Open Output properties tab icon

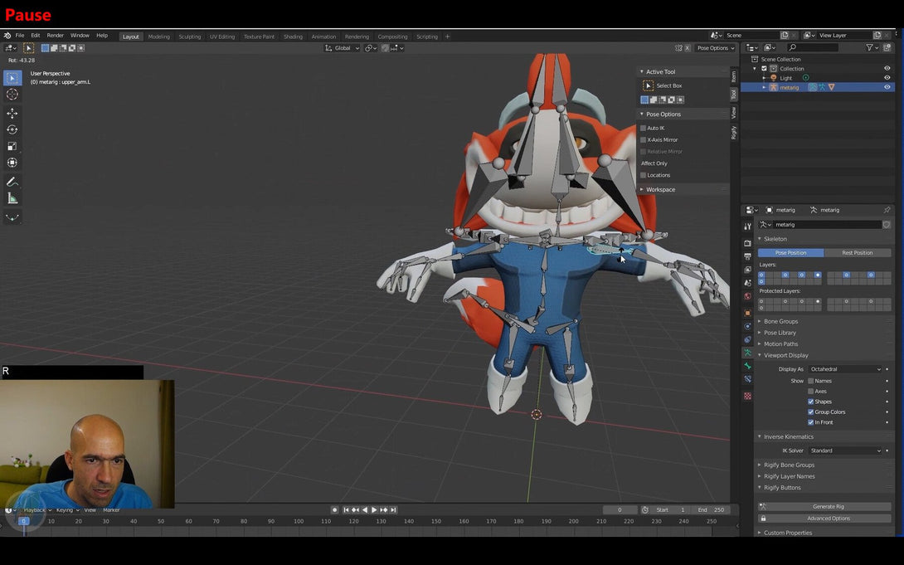coord(748,256)
